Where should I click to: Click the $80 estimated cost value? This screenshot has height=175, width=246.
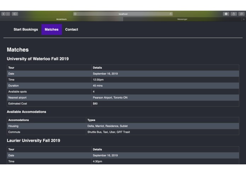pyautogui.click(x=95, y=103)
